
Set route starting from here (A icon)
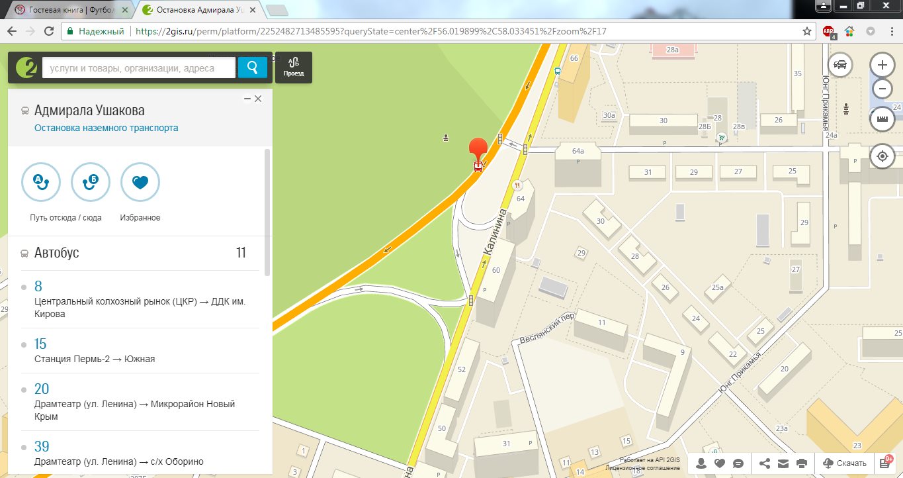(41, 182)
